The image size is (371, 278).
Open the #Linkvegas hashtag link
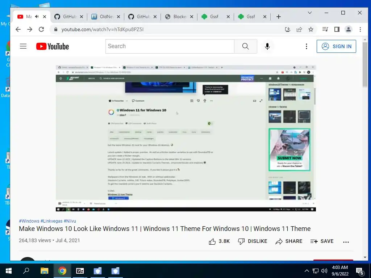click(x=51, y=221)
